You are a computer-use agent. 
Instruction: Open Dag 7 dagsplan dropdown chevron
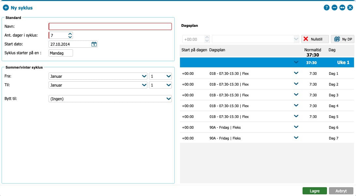click(x=296, y=138)
